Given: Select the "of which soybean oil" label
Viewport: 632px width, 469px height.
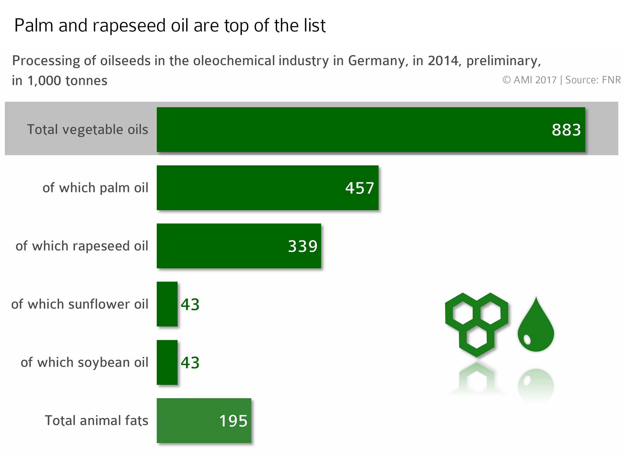Looking at the screenshot, I should [84, 362].
